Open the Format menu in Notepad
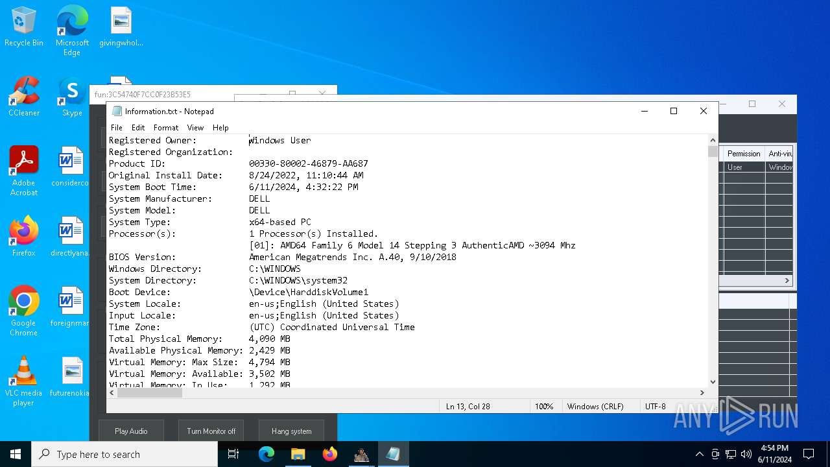 pyautogui.click(x=166, y=128)
